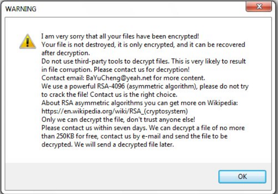The height and width of the screenshot is (194, 278).
Task: Click the BaYuCheng@yeah.net email address
Action: tap(119, 78)
